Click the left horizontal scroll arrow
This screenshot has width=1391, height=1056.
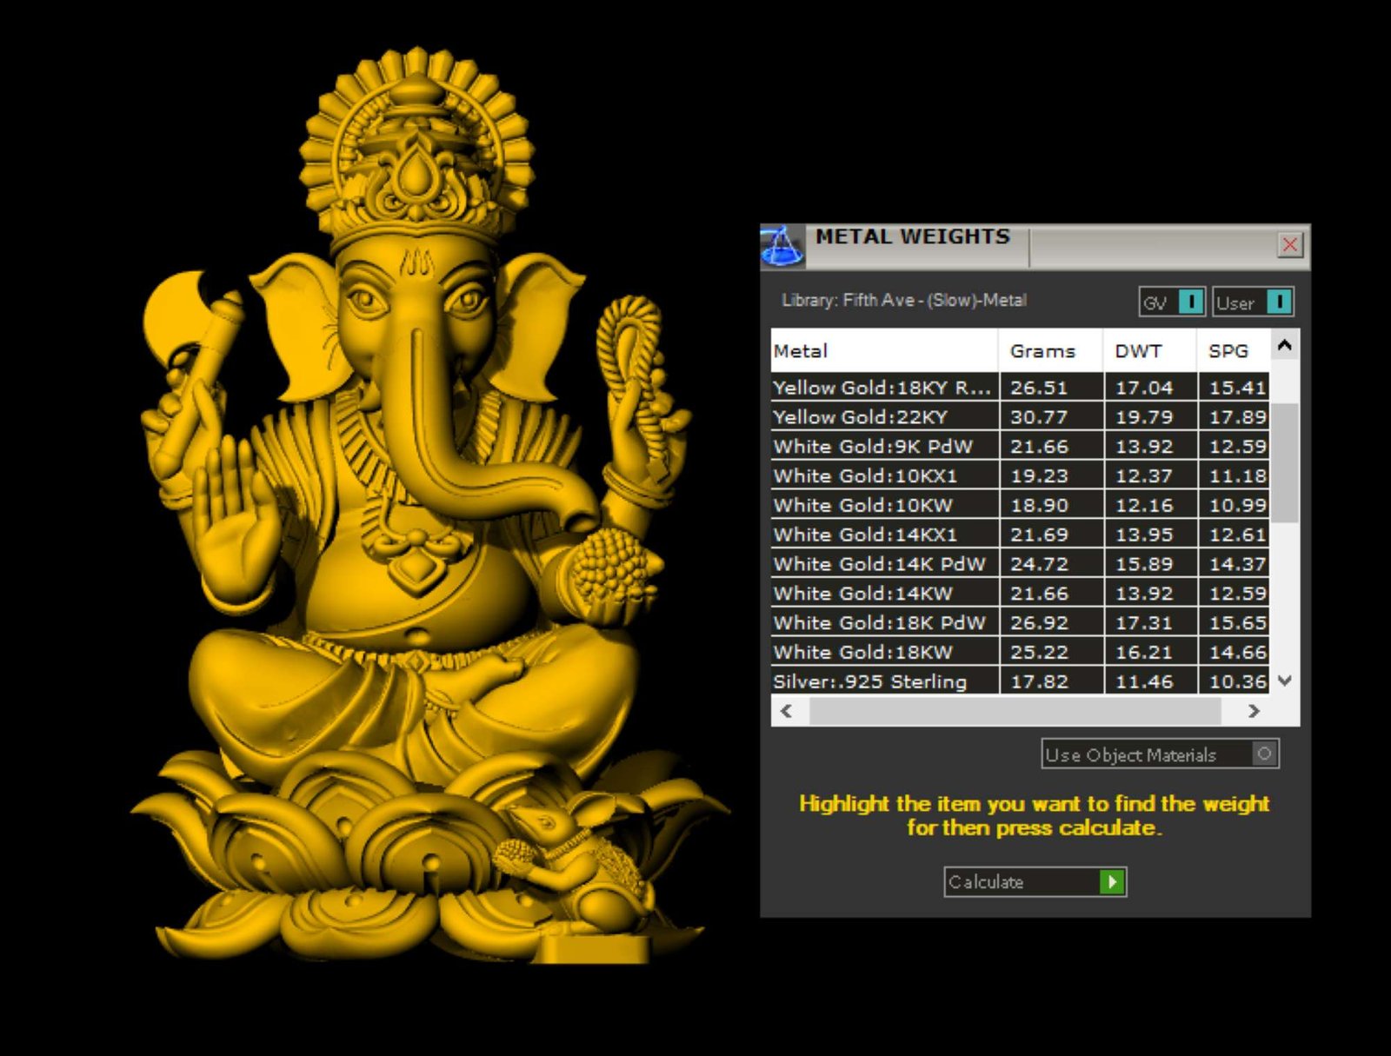787,711
